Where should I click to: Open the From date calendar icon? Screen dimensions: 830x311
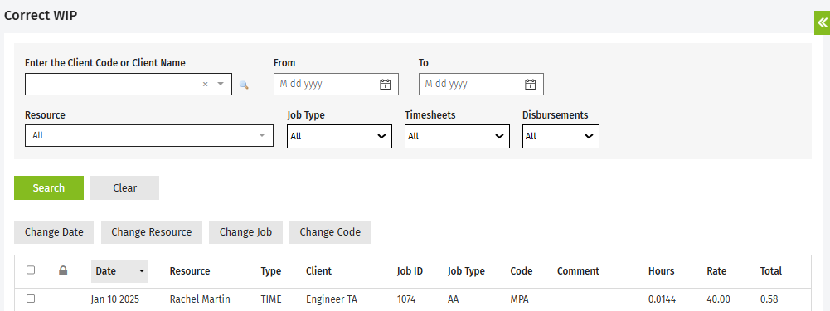point(385,85)
